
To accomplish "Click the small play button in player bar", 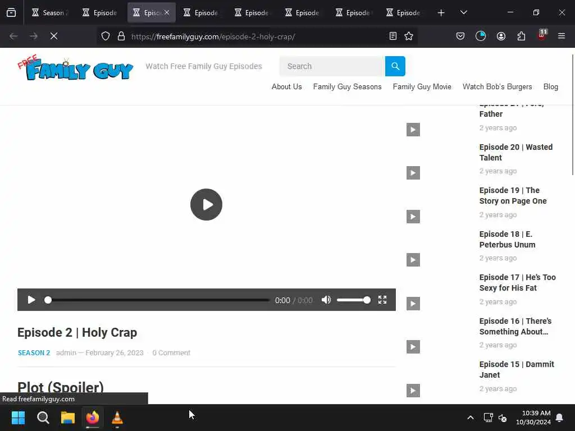I will pos(31,300).
